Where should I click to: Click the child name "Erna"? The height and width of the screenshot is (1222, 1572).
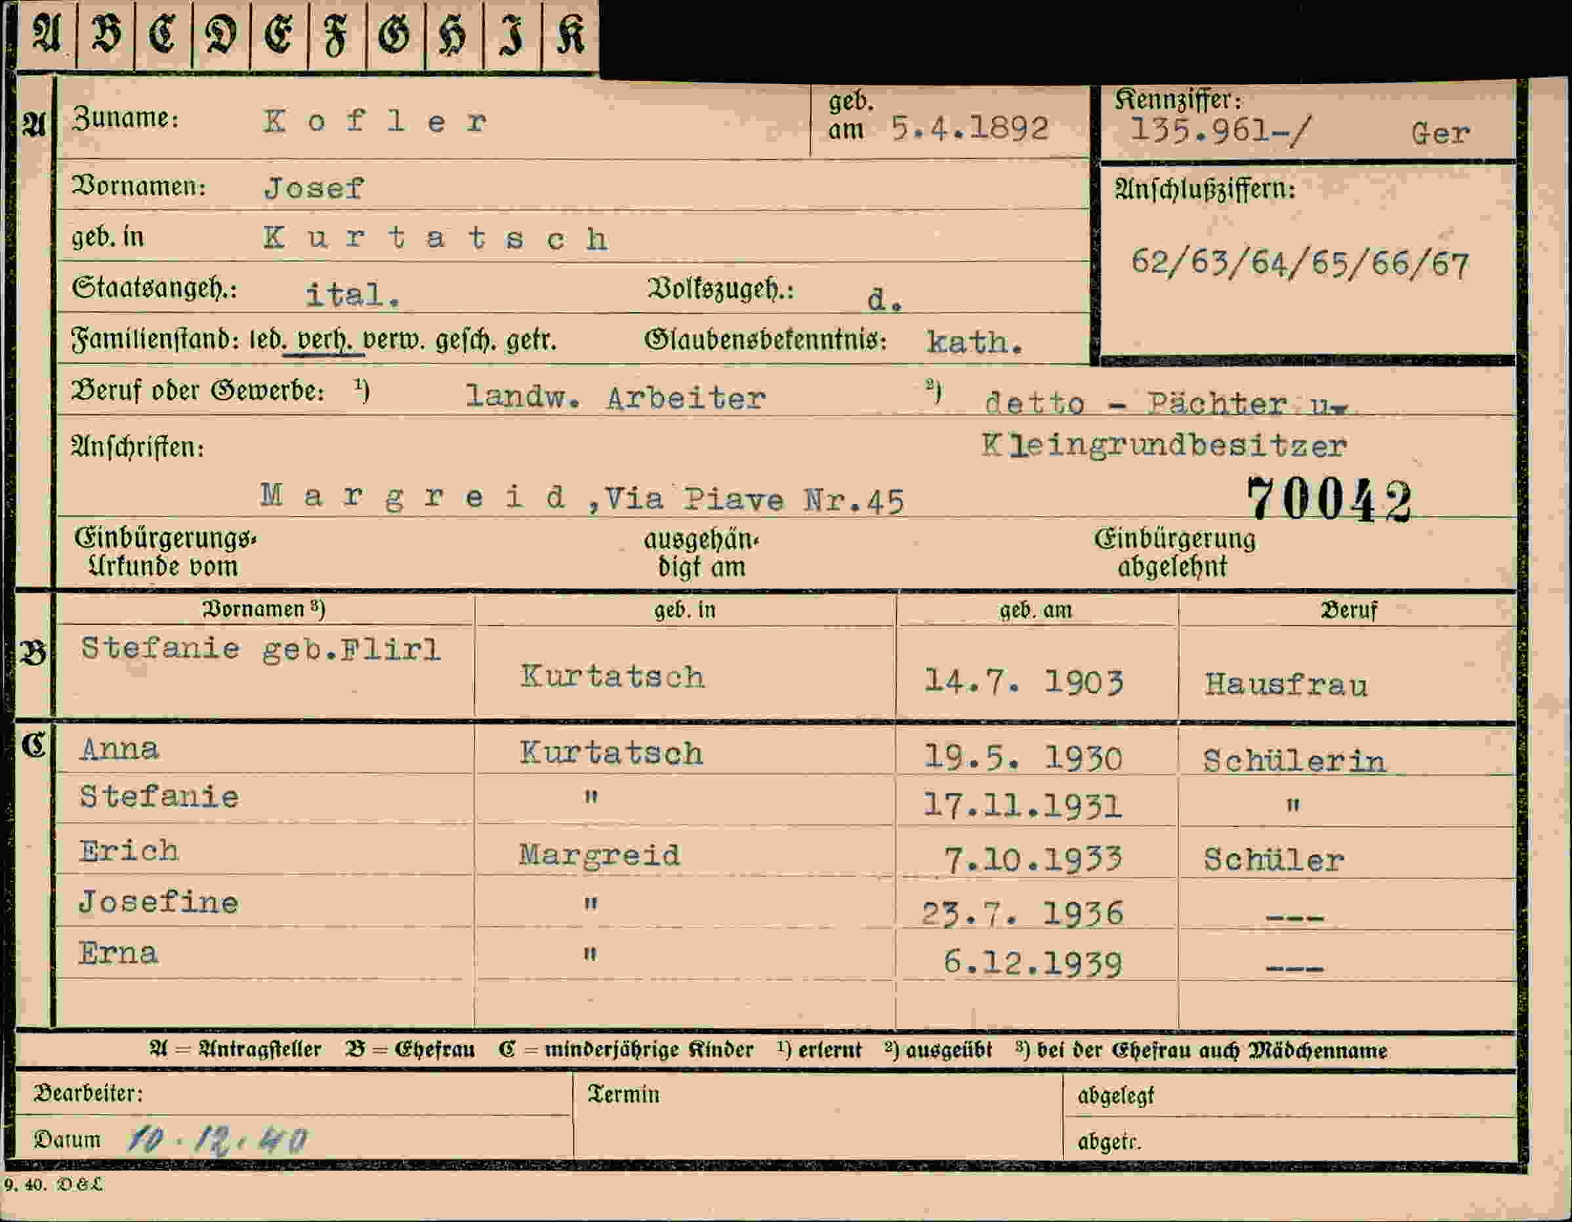(x=118, y=954)
